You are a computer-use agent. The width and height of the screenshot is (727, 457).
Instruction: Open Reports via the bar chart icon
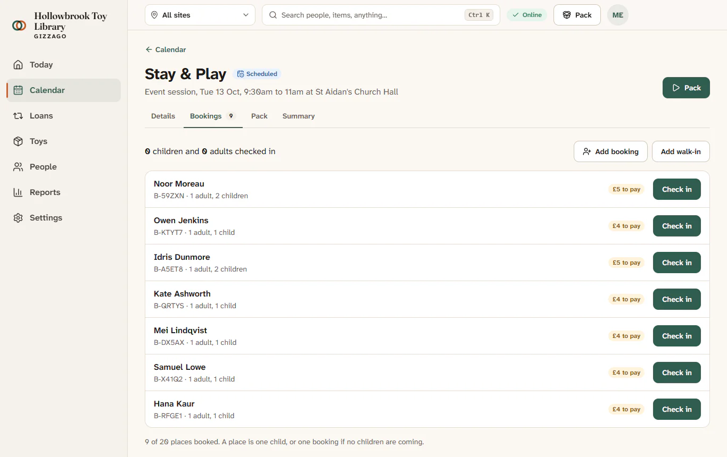(18, 192)
